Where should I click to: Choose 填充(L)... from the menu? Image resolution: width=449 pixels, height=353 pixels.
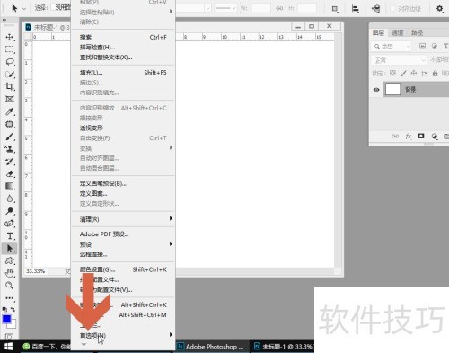[x=123, y=73]
